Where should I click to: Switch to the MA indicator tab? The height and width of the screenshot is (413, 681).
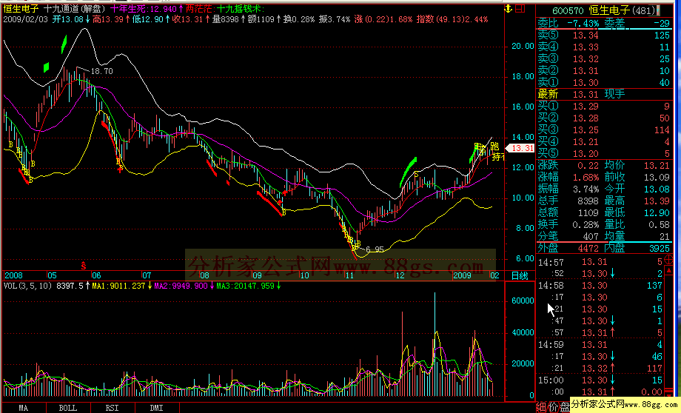(x=23, y=409)
